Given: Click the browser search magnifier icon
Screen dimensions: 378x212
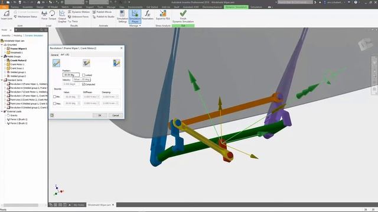Looking at the screenshot, I should tap(41, 30).
